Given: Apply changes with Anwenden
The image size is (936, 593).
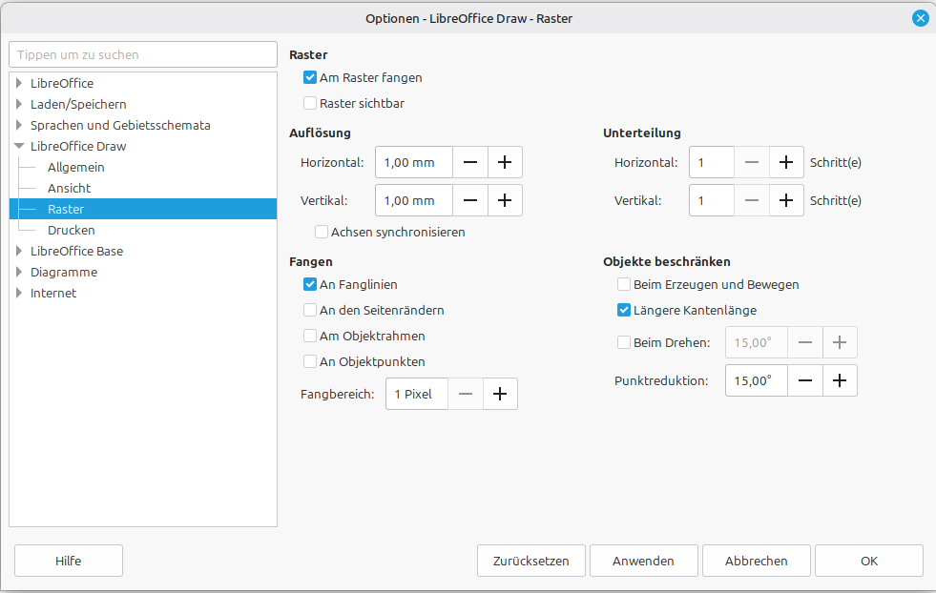Looking at the screenshot, I should tap(643, 561).
